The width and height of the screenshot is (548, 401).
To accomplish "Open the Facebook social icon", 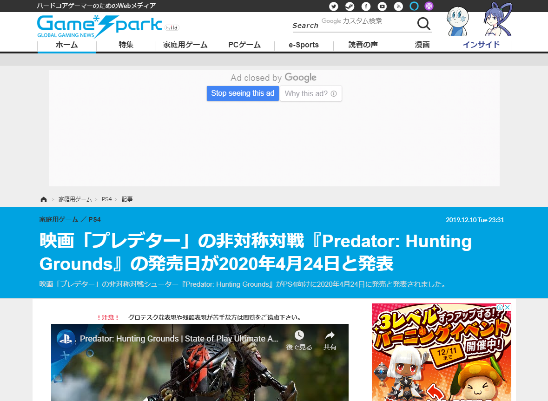I will 366,7.
